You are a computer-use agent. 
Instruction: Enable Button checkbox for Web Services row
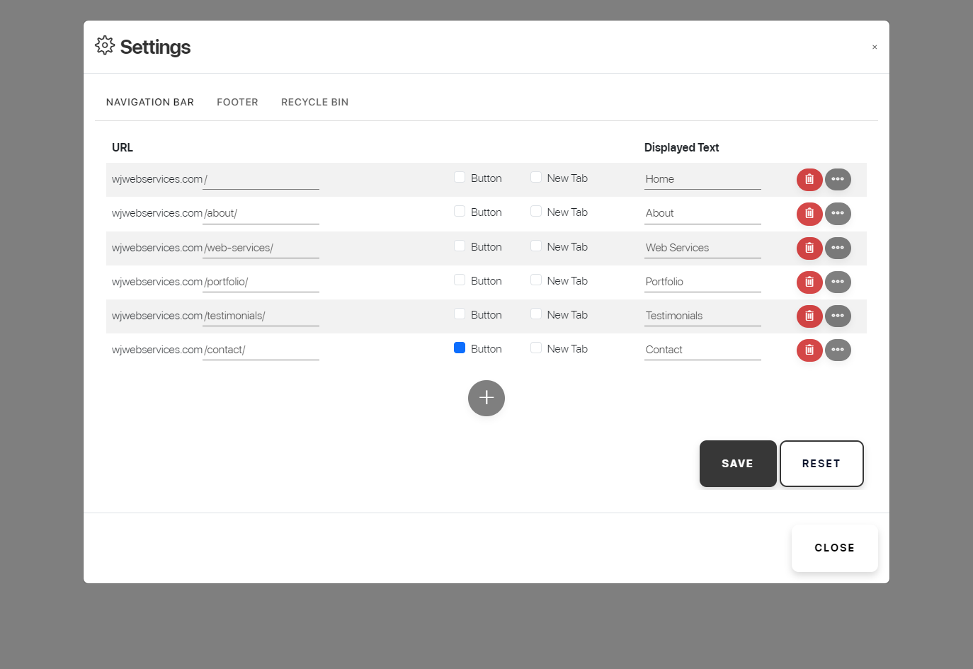point(460,246)
